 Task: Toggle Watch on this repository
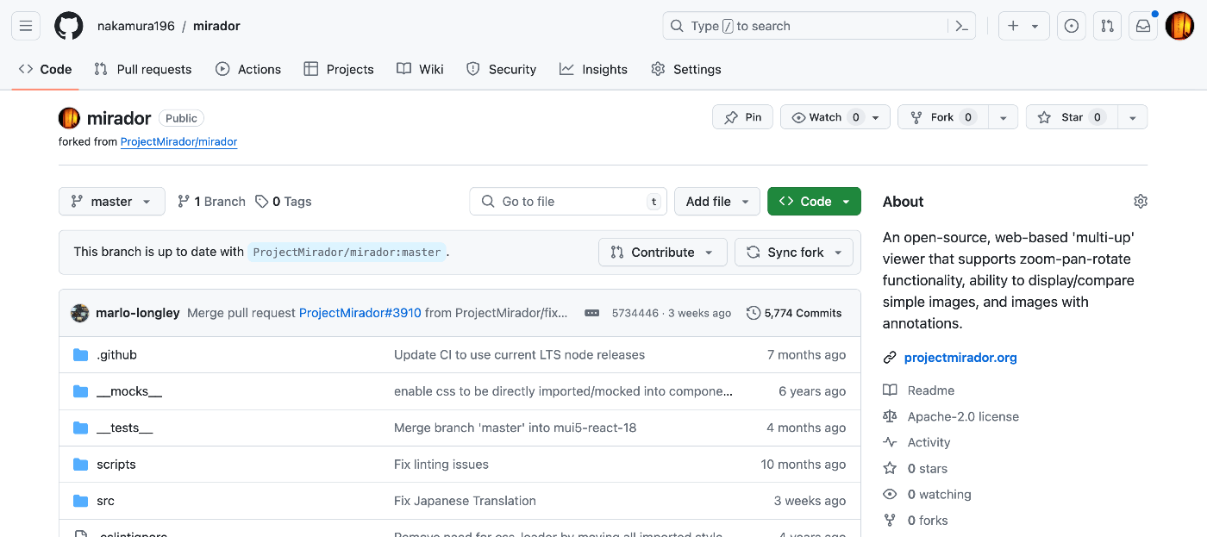click(824, 117)
